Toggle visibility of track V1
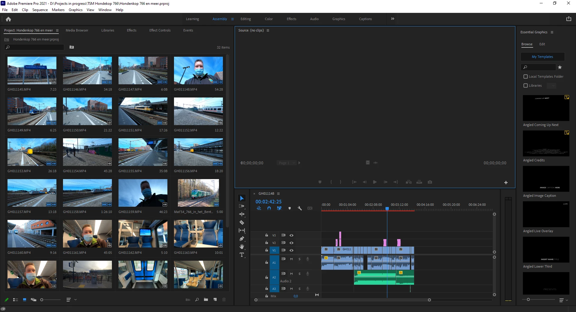 click(291, 250)
